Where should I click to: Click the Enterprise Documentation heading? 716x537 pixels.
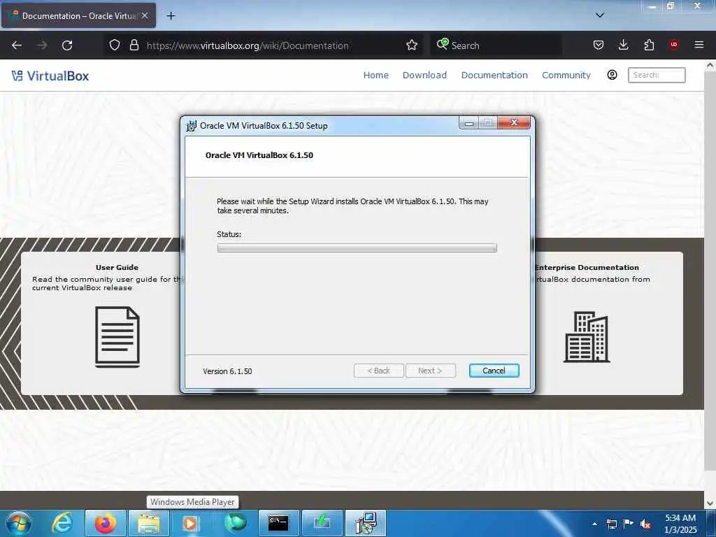pos(587,268)
